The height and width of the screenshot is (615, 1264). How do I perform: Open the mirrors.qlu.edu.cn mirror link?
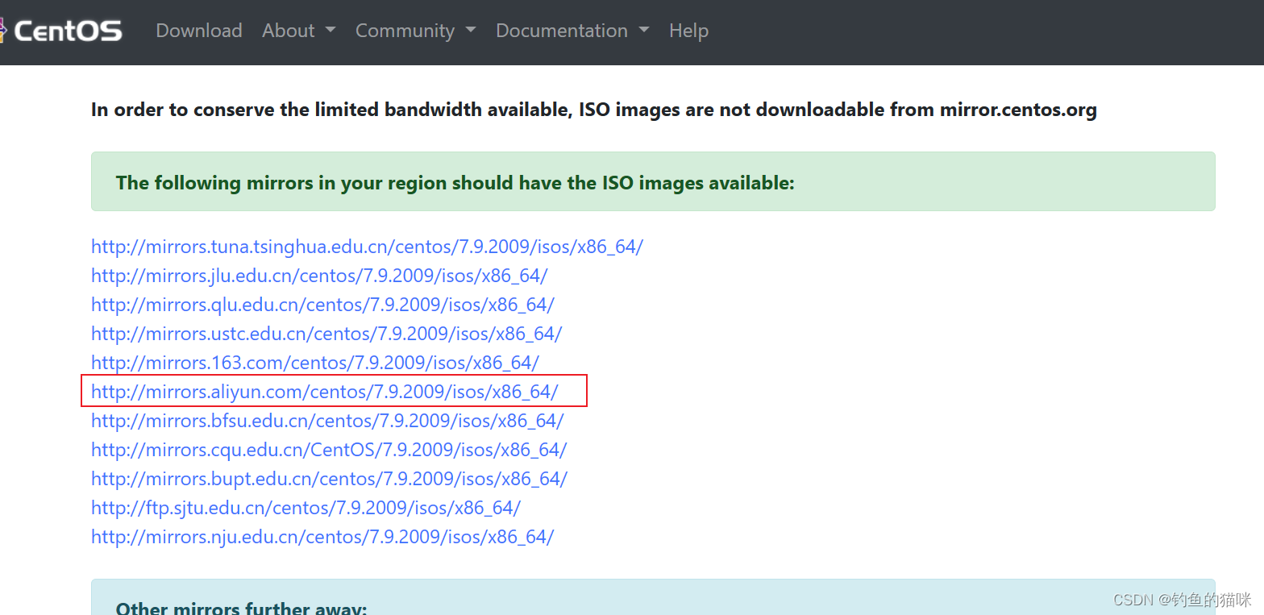(x=322, y=305)
